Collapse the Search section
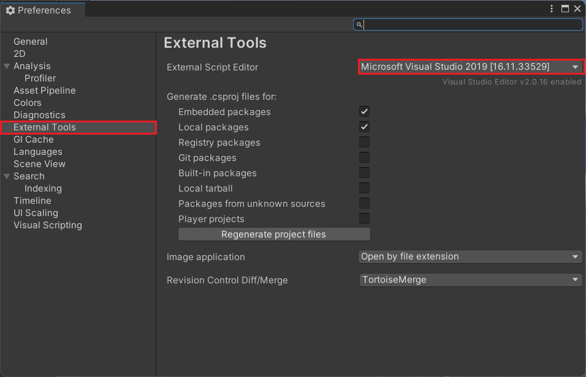This screenshot has height=377, width=586. 7,176
